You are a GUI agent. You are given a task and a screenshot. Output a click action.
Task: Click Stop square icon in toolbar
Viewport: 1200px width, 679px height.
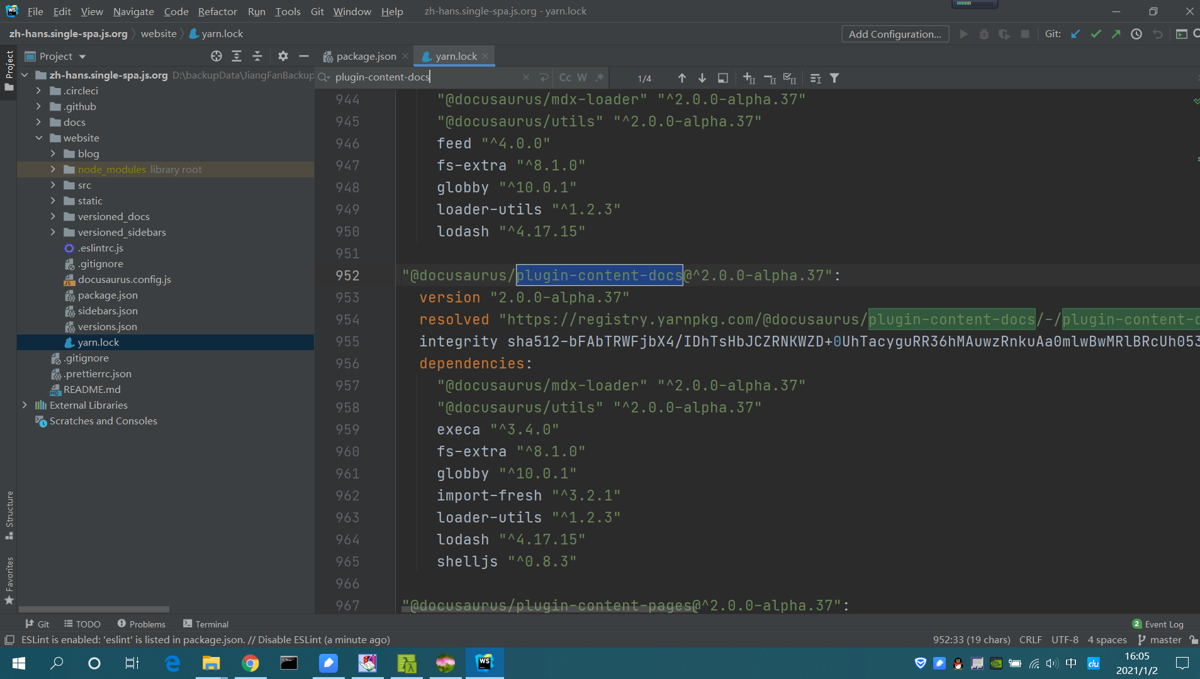tap(1025, 34)
